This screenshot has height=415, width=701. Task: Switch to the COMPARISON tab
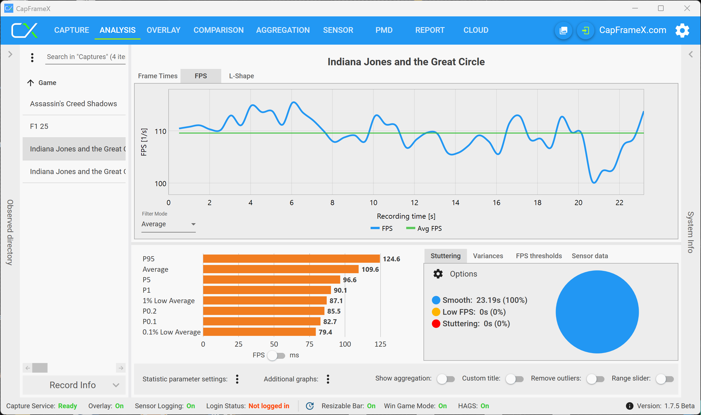coord(218,30)
